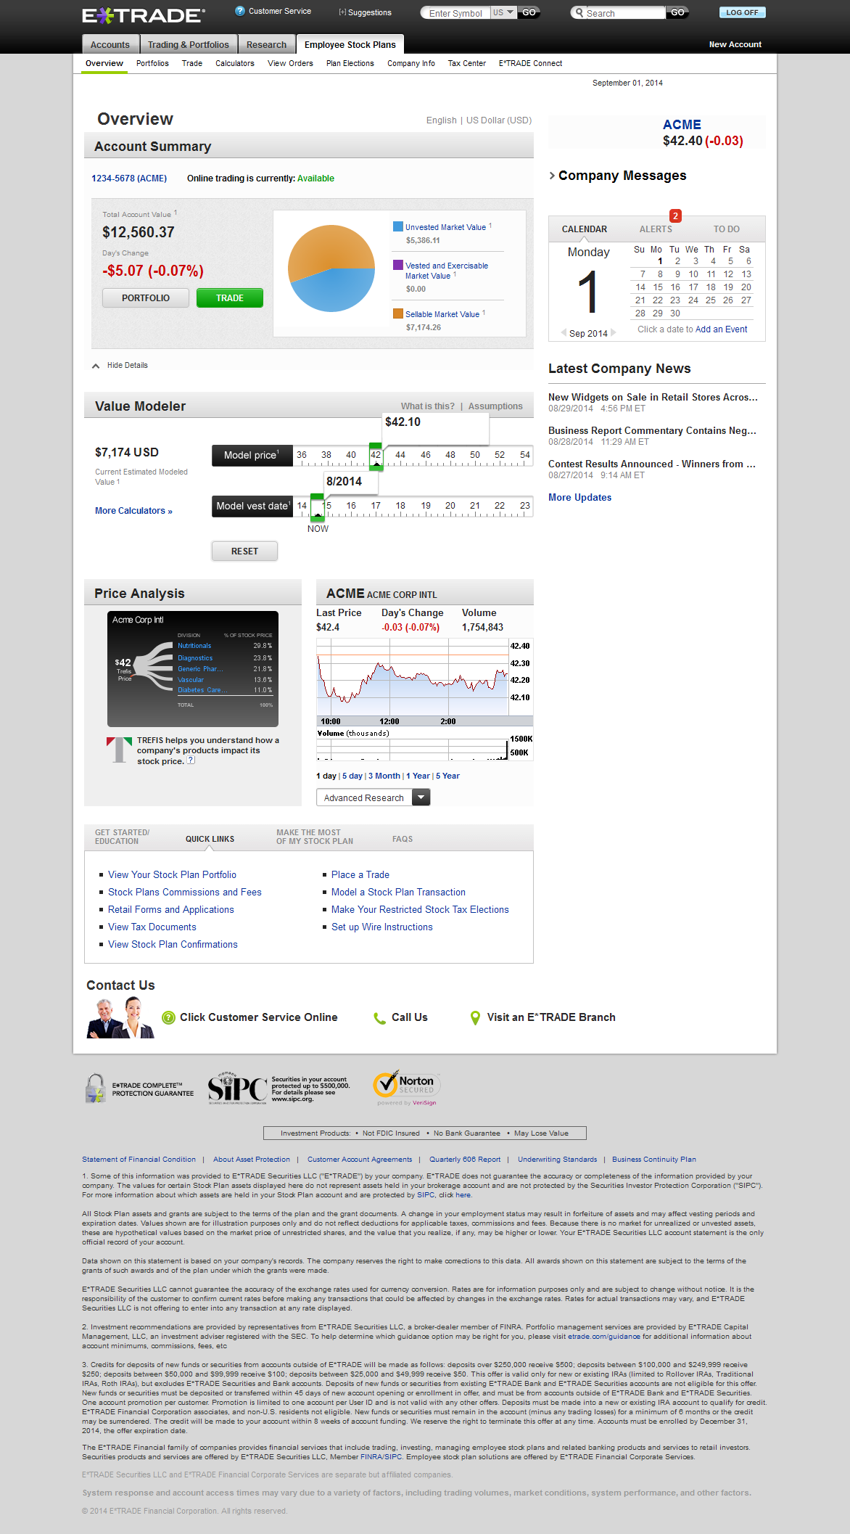Click the Model vest date slider handle

coord(318,506)
